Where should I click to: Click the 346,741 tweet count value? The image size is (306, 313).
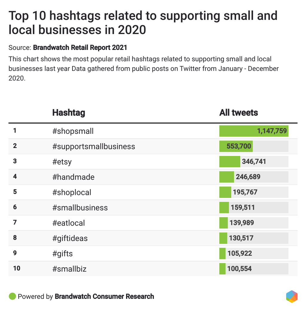(254, 162)
